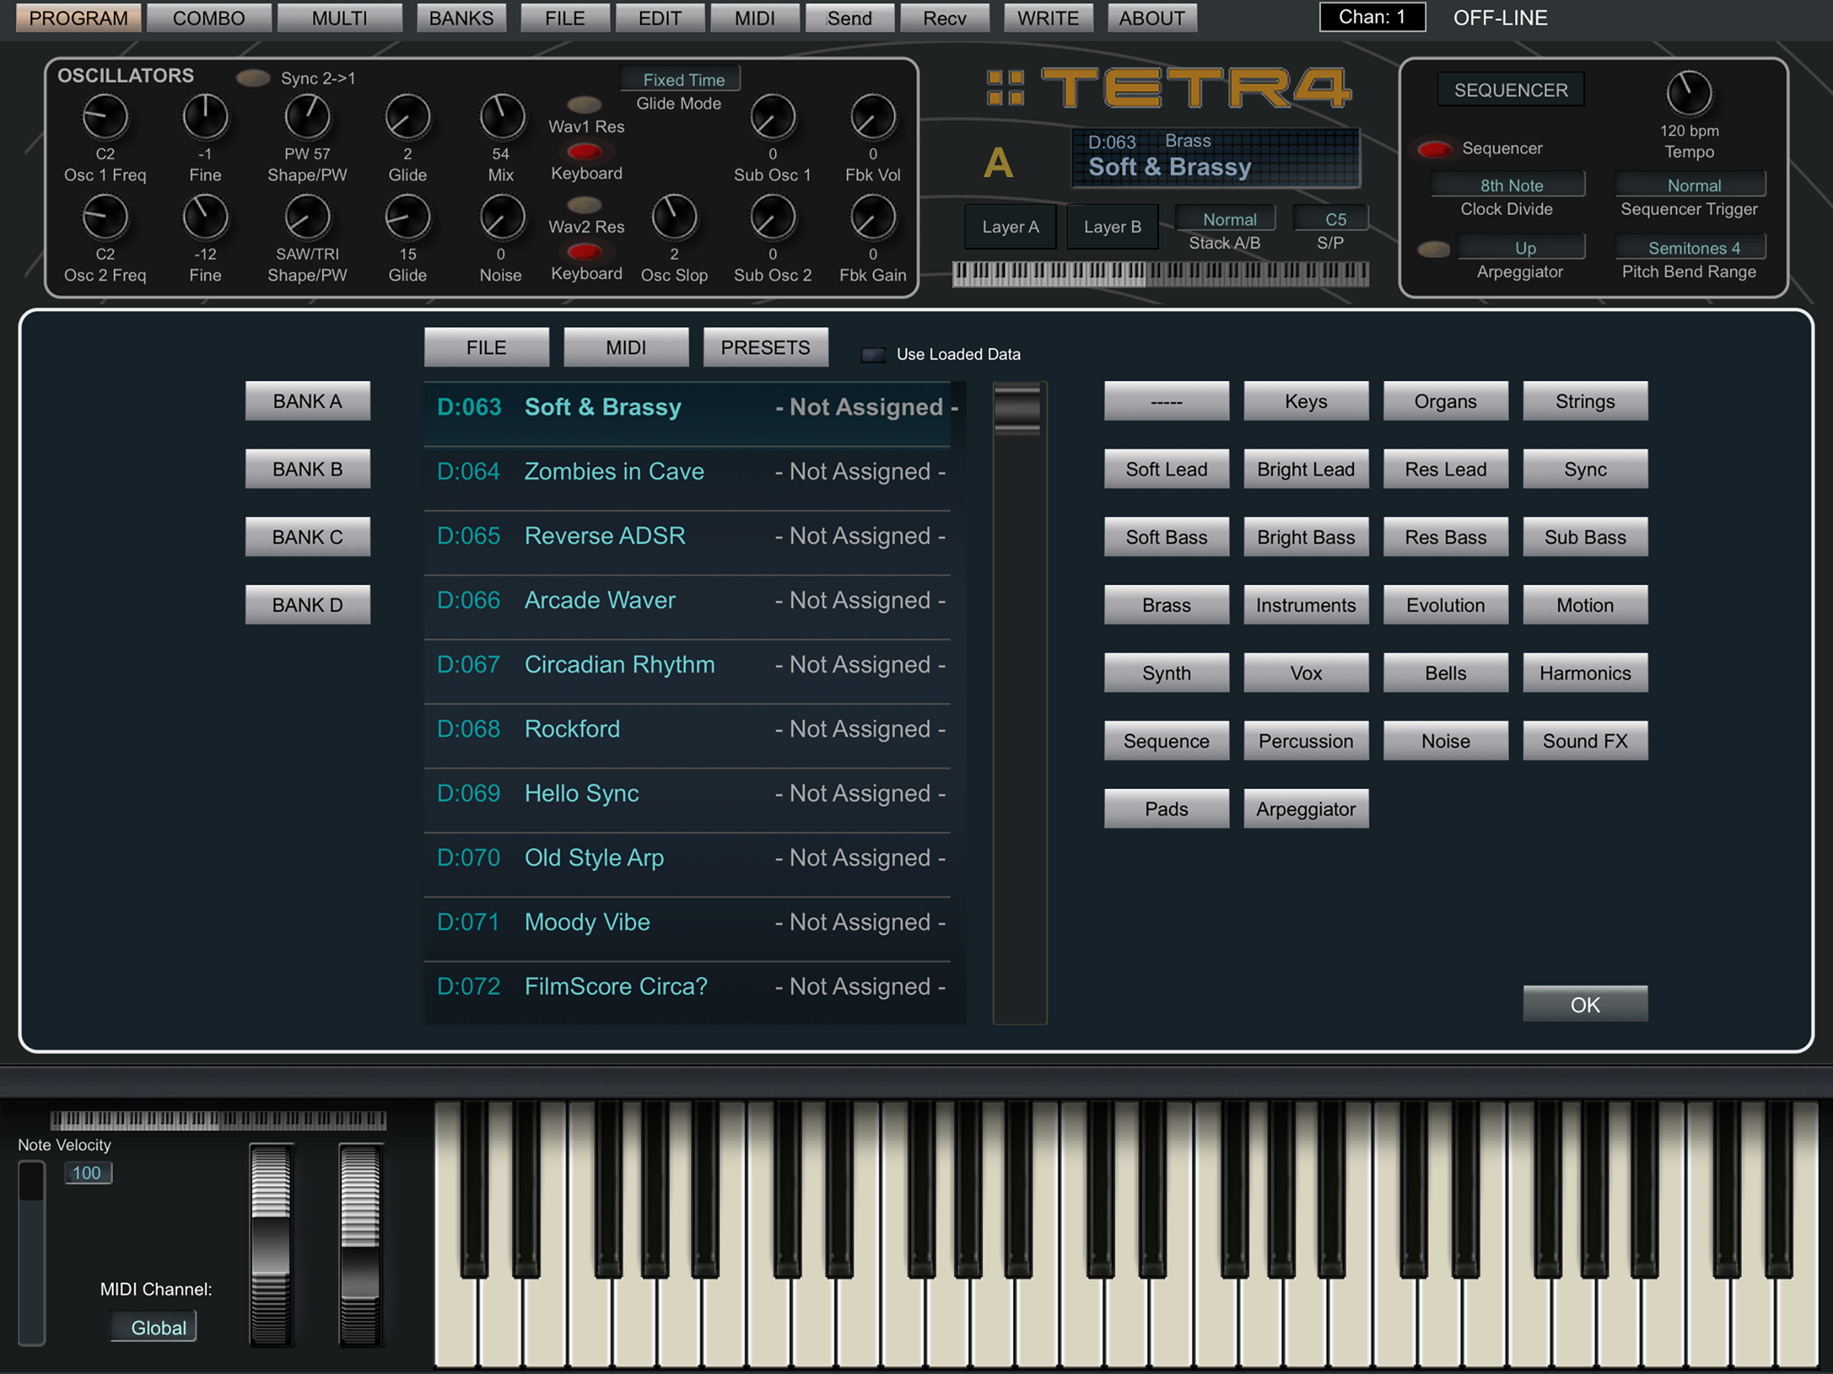Click the Sub Osc 1 knob

772,117
